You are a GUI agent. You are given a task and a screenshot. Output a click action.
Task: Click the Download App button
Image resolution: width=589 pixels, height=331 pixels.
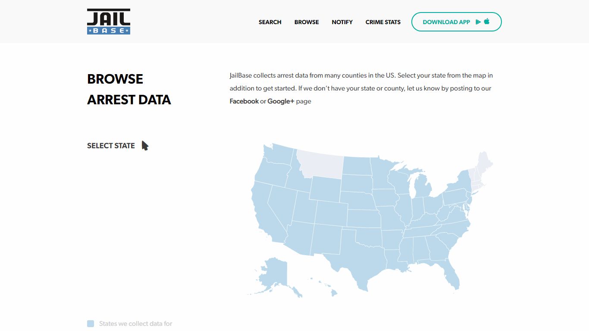[457, 22]
